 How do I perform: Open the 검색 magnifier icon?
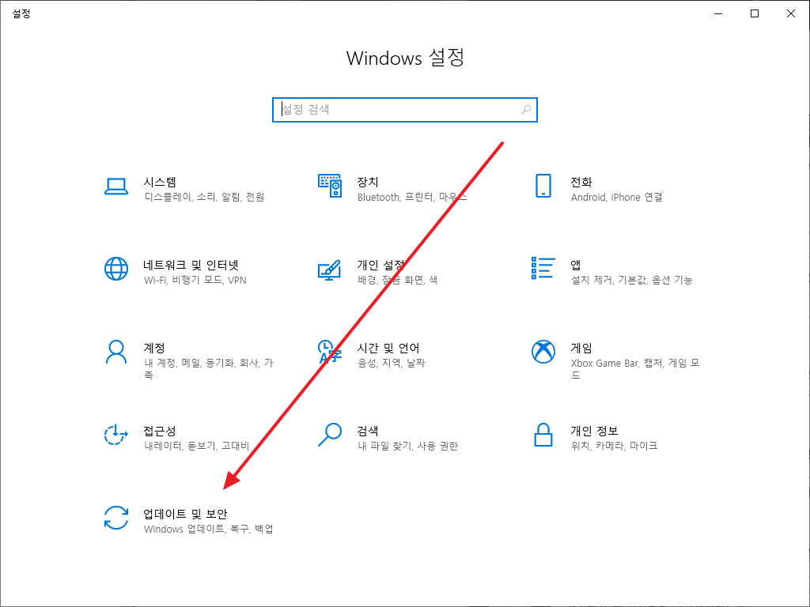coord(330,435)
